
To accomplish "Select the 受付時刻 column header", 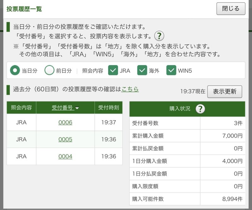I will (x=108, y=108).
